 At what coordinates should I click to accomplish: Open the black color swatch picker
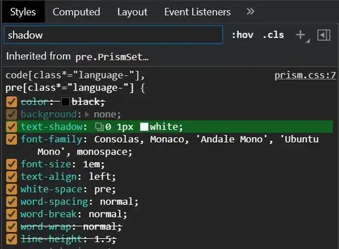click(65, 102)
